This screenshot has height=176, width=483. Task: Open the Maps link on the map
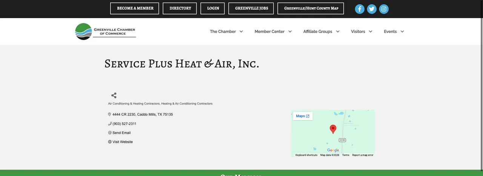click(x=303, y=116)
